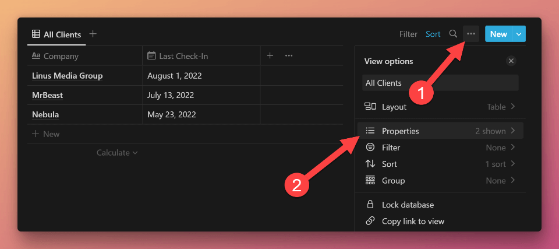Open the table column options dots
Screen dimensions: 559x249
(289, 56)
